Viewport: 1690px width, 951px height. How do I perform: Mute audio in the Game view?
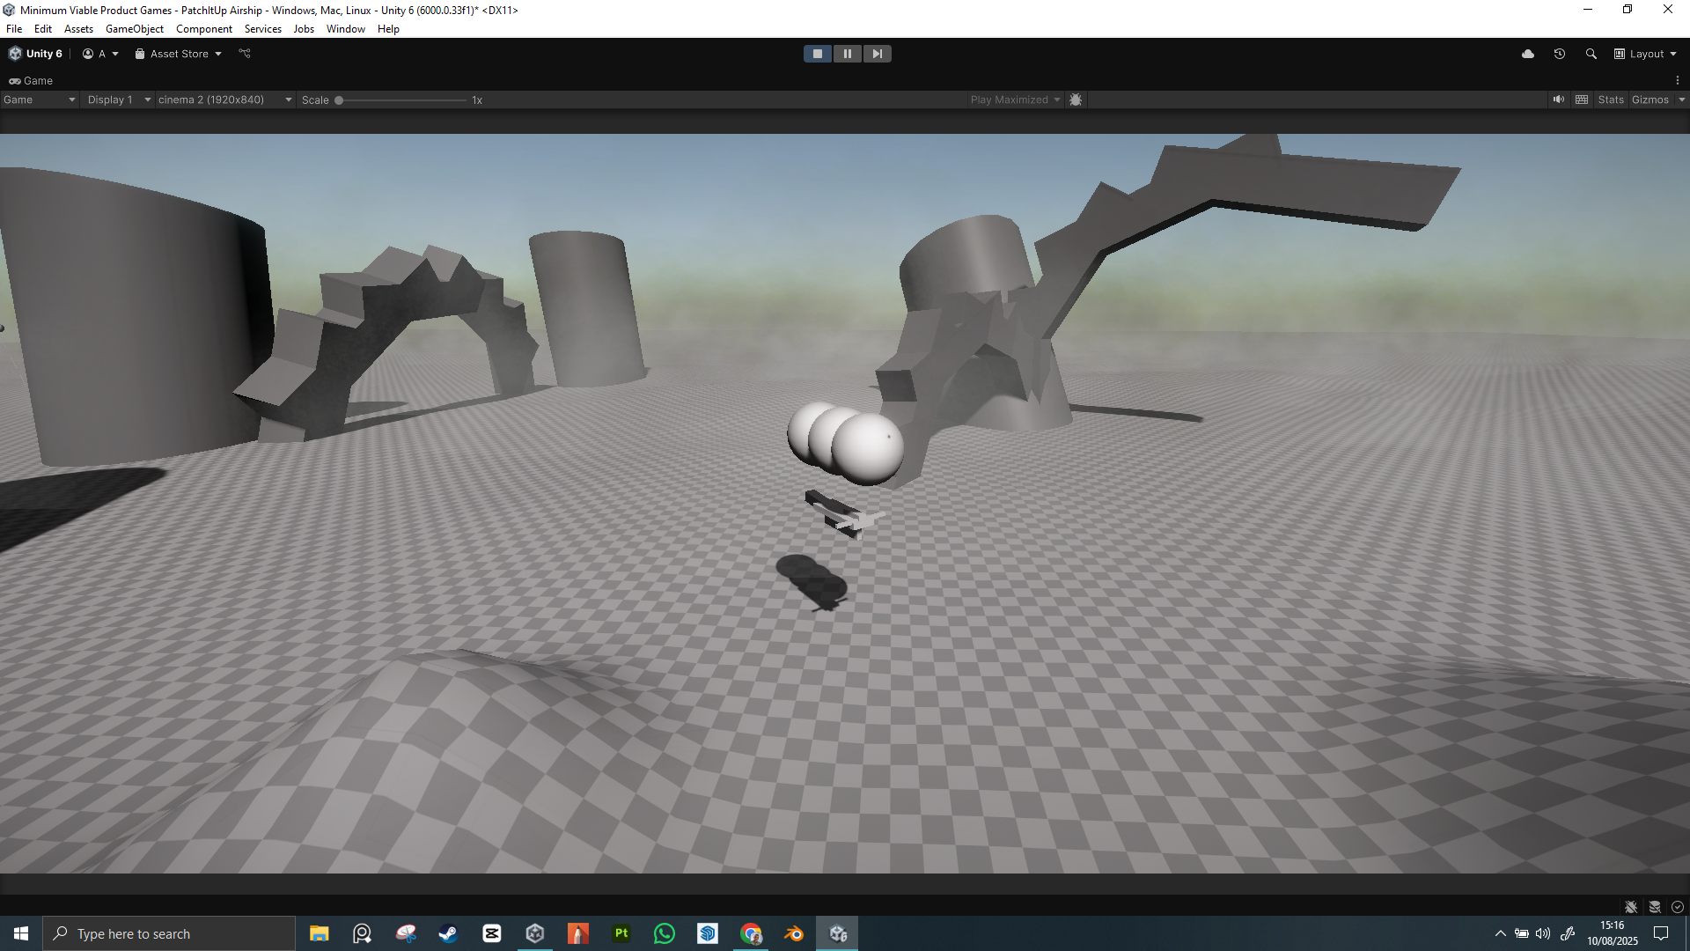coord(1559,100)
